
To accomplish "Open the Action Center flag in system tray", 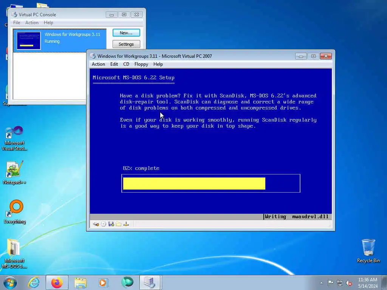I will [330, 282].
